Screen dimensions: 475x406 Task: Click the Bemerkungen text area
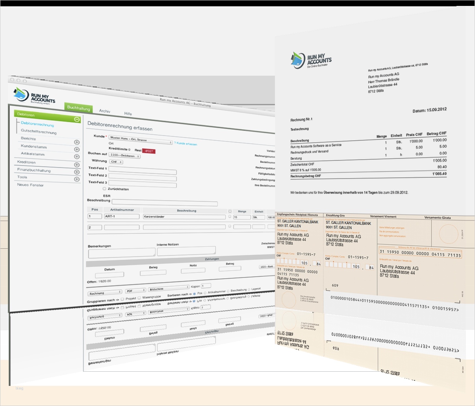(x=122, y=253)
